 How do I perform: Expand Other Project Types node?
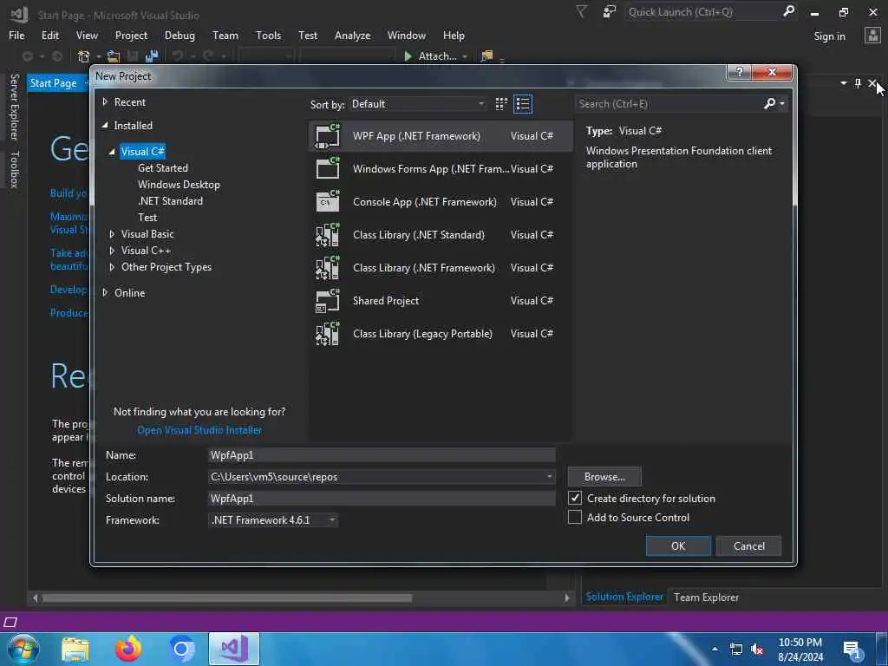point(112,267)
